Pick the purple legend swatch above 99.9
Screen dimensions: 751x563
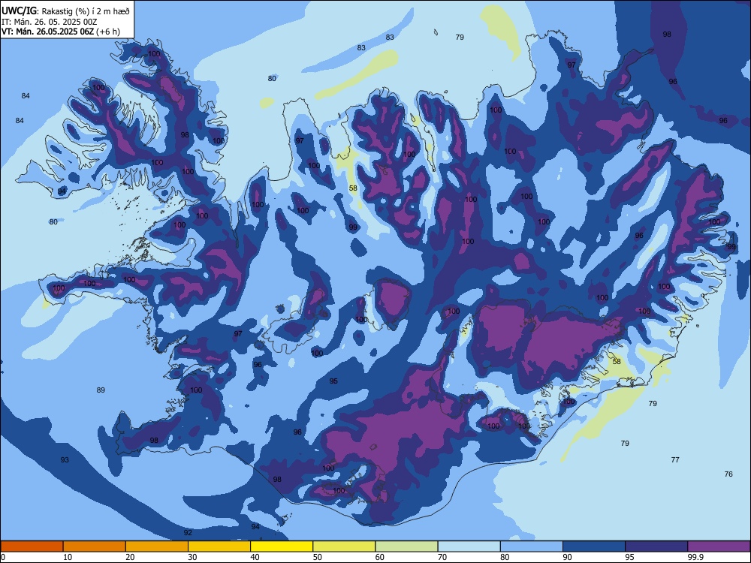click(x=719, y=546)
